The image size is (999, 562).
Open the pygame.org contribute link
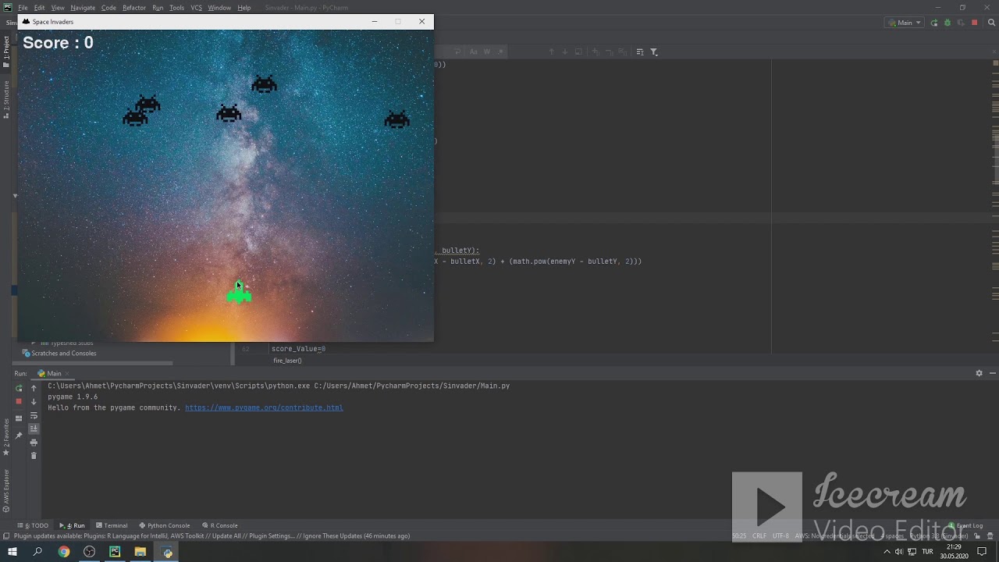pos(264,407)
